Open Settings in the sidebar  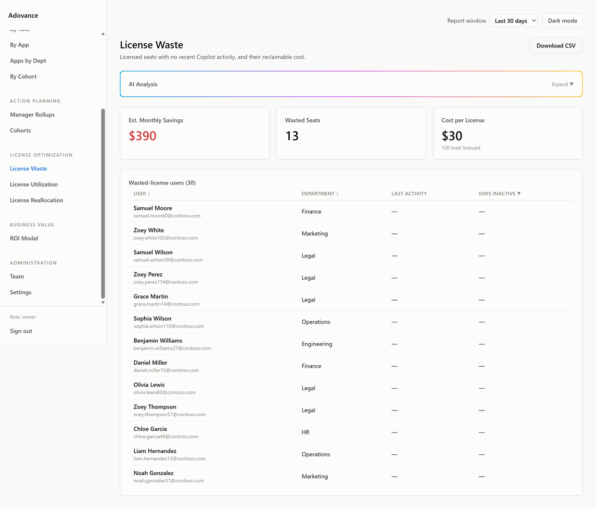click(x=20, y=292)
